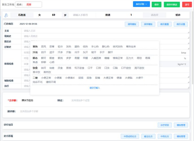Image resolution: width=194 pixels, height=141 pixels.
Task: Click the green 保存 button
Action: point(156,5)
